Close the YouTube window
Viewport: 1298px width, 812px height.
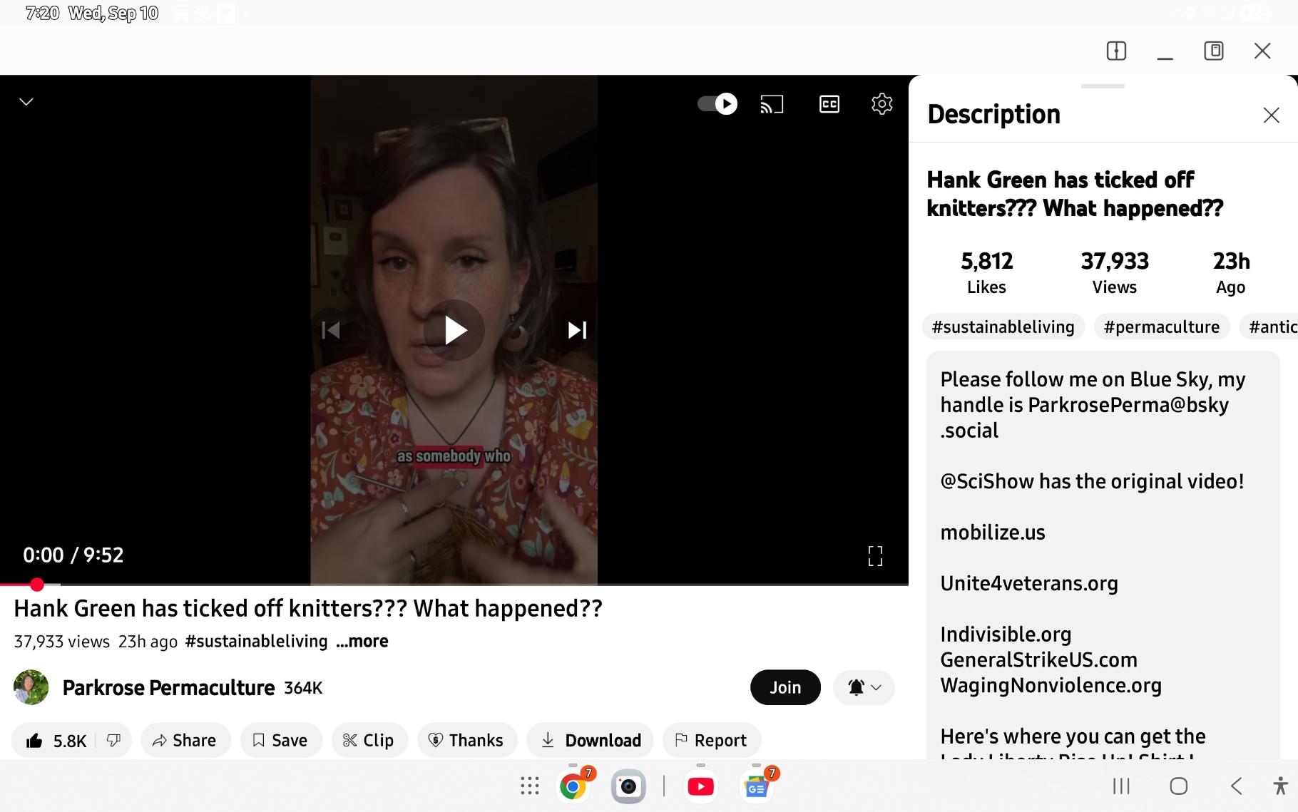pos(1262,51)
